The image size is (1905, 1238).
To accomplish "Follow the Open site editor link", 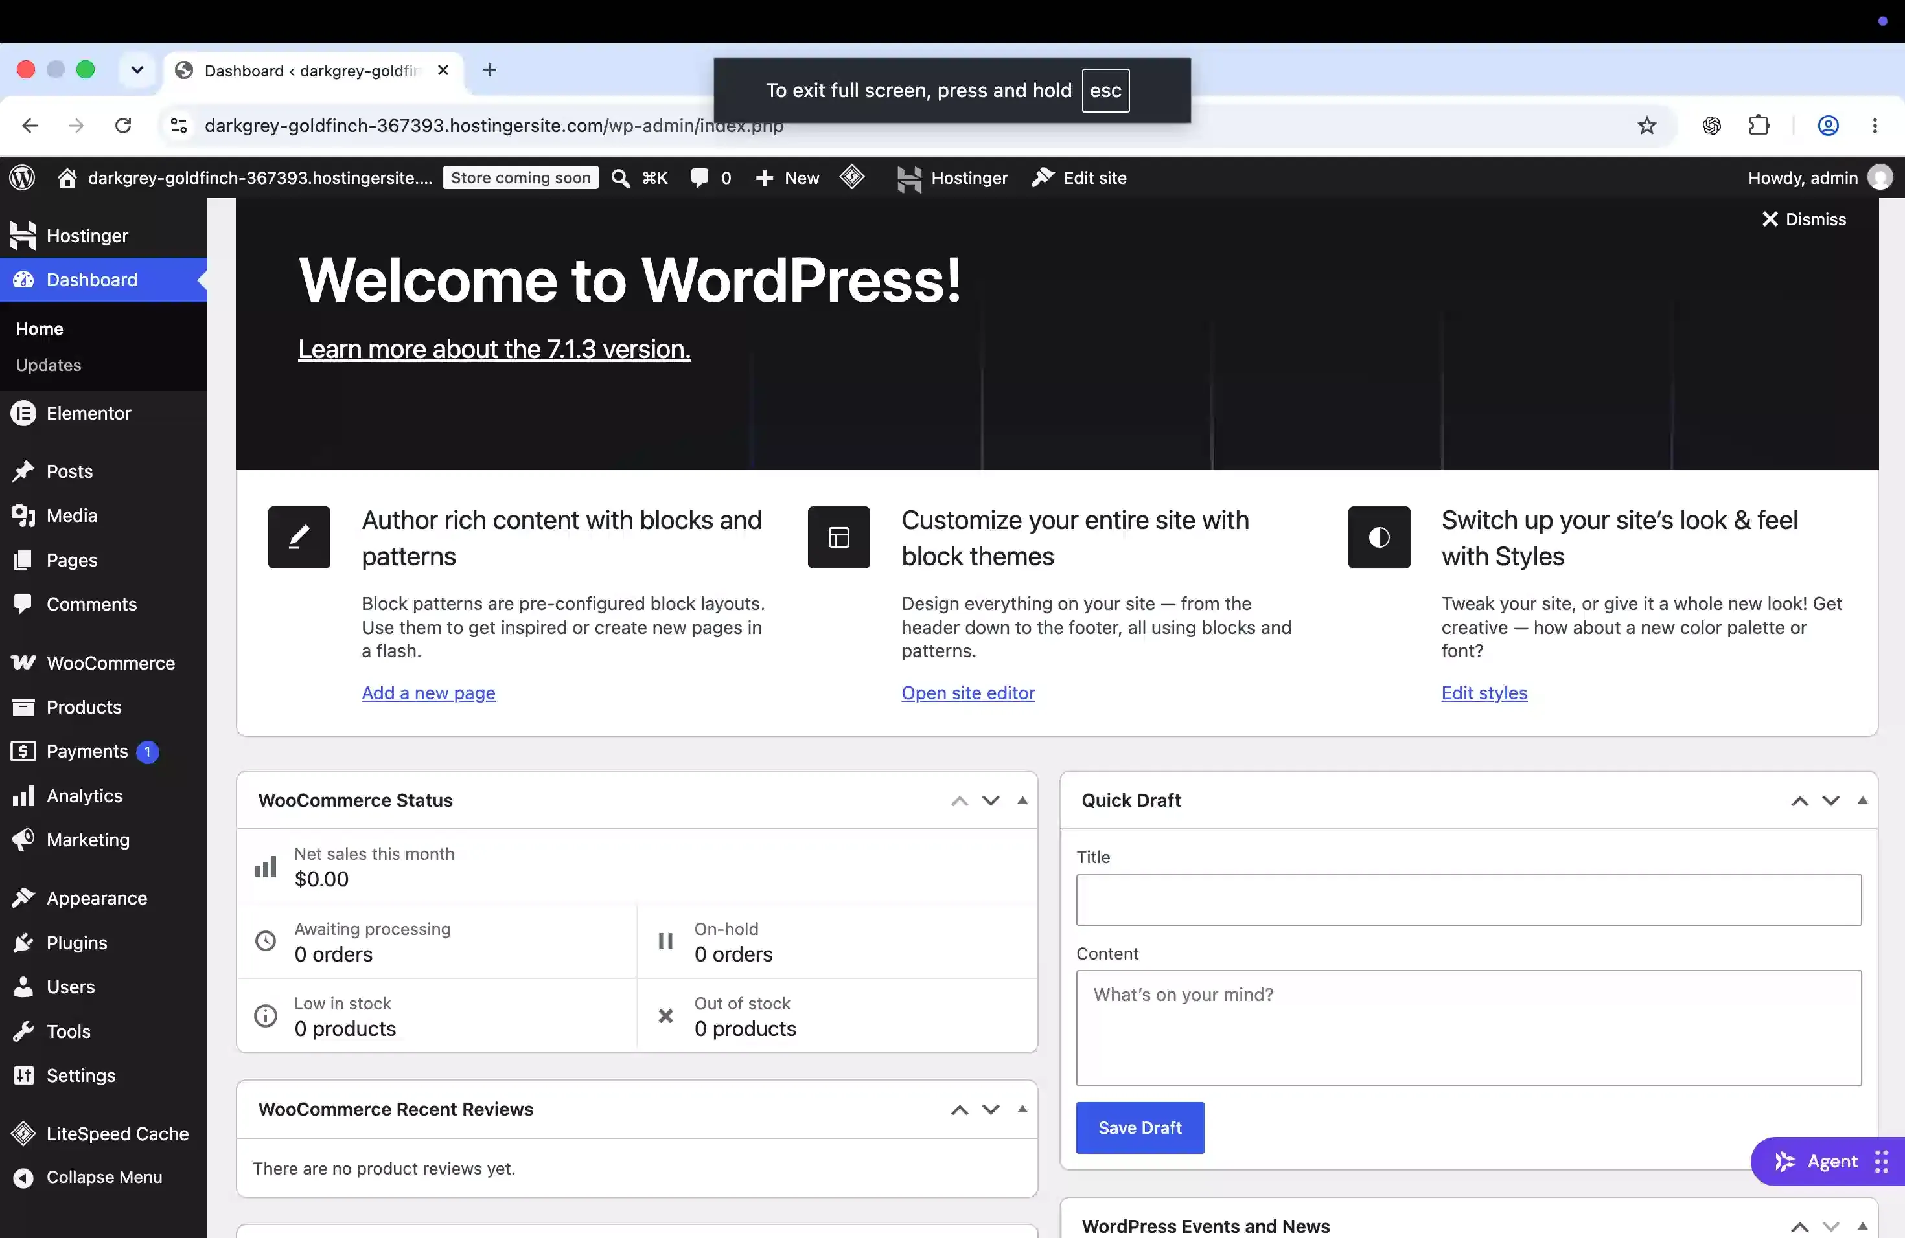I will tap(967, 693).
